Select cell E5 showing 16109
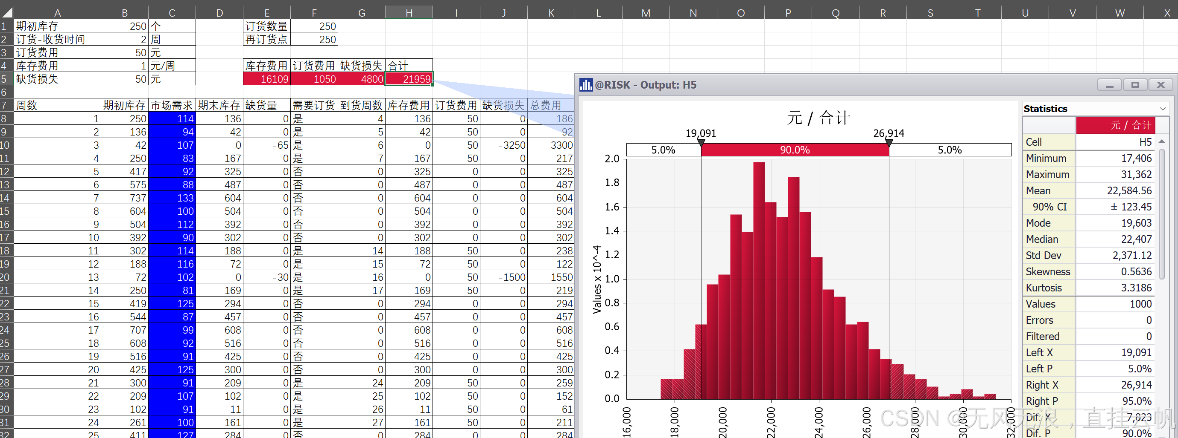Screen dimensions: 1178x438 (266, 79)
